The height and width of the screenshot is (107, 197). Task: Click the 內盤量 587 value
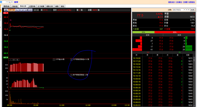coord(161,29)
